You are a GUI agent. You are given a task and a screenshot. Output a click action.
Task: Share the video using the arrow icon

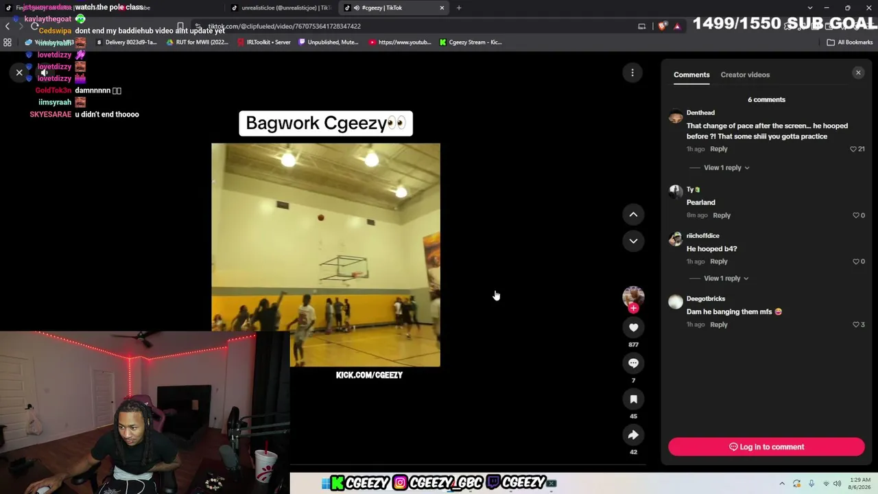(633, 434)
